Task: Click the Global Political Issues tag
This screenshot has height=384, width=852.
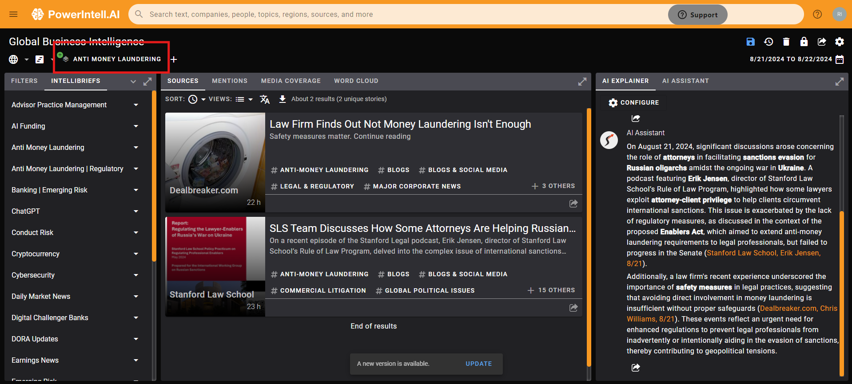Action: (425, 290)
